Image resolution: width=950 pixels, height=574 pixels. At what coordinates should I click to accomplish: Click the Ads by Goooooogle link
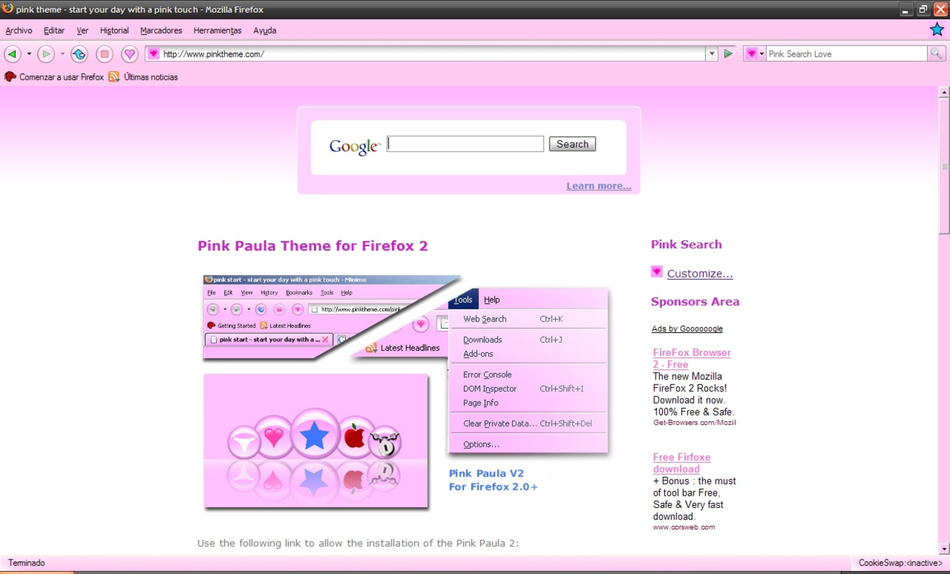tap(687, 329)
